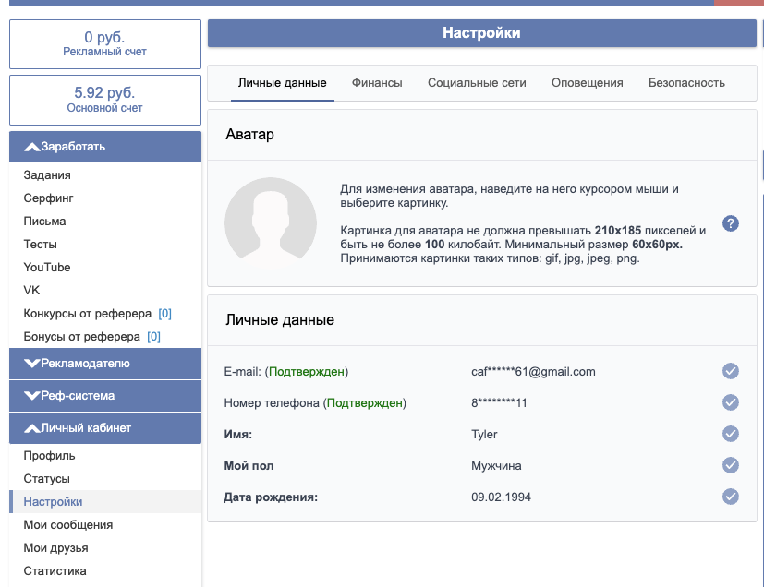Expand the Рекламодателю menu section
764x587 pixels.
click(105, 363)
